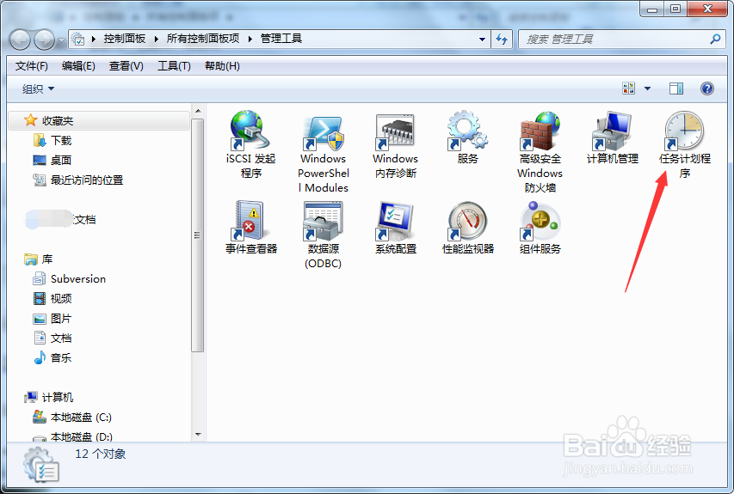Click 控制面板 in the breadcrumb

tap(125, 39)
